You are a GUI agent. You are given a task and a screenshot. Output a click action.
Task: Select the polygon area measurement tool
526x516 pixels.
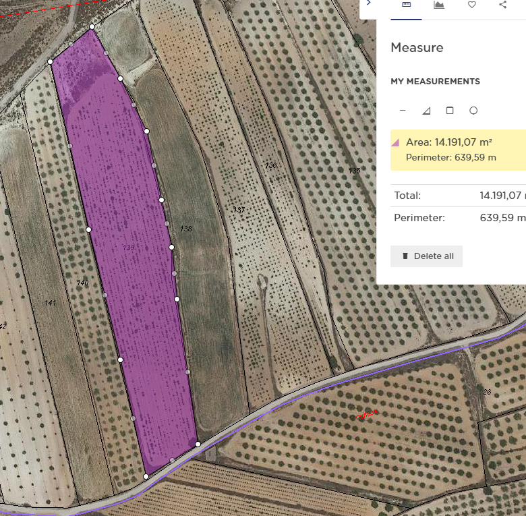tap(426, 111)
